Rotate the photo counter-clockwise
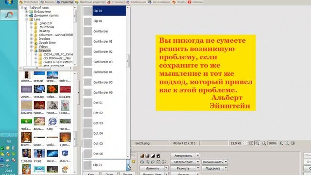Viewport: 311px width, 175px height. pyautogui.click(x=147, y=162)
